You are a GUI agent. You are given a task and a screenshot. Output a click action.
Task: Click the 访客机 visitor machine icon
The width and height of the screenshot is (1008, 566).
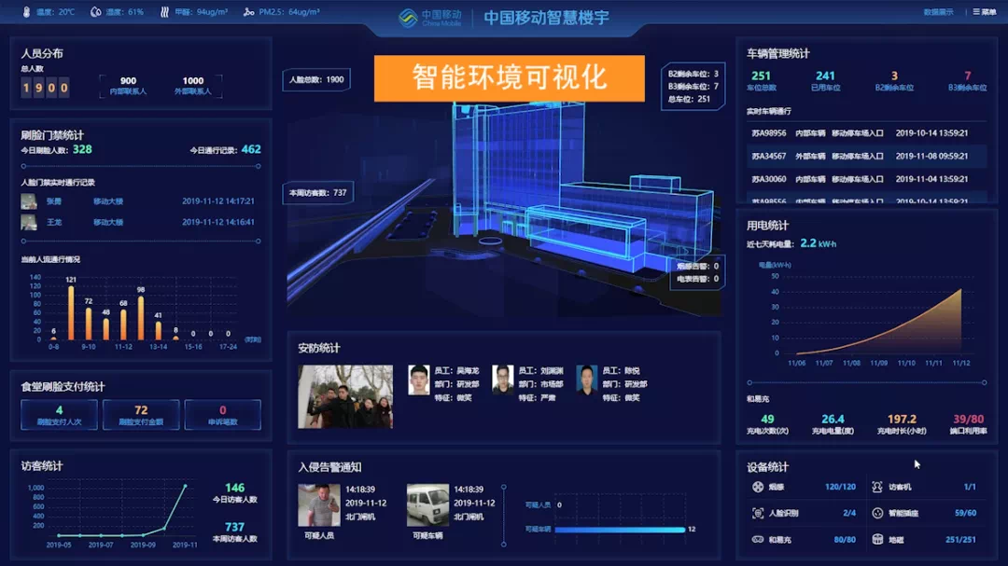click(877, 487)
